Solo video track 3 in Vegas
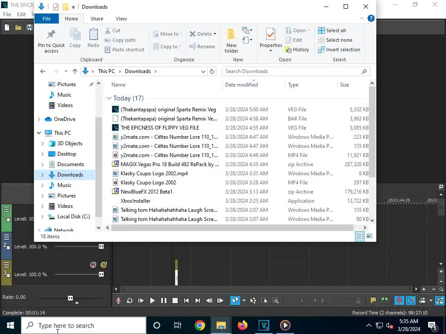Viewport: 446px width, 334px height. click(104, 265)
